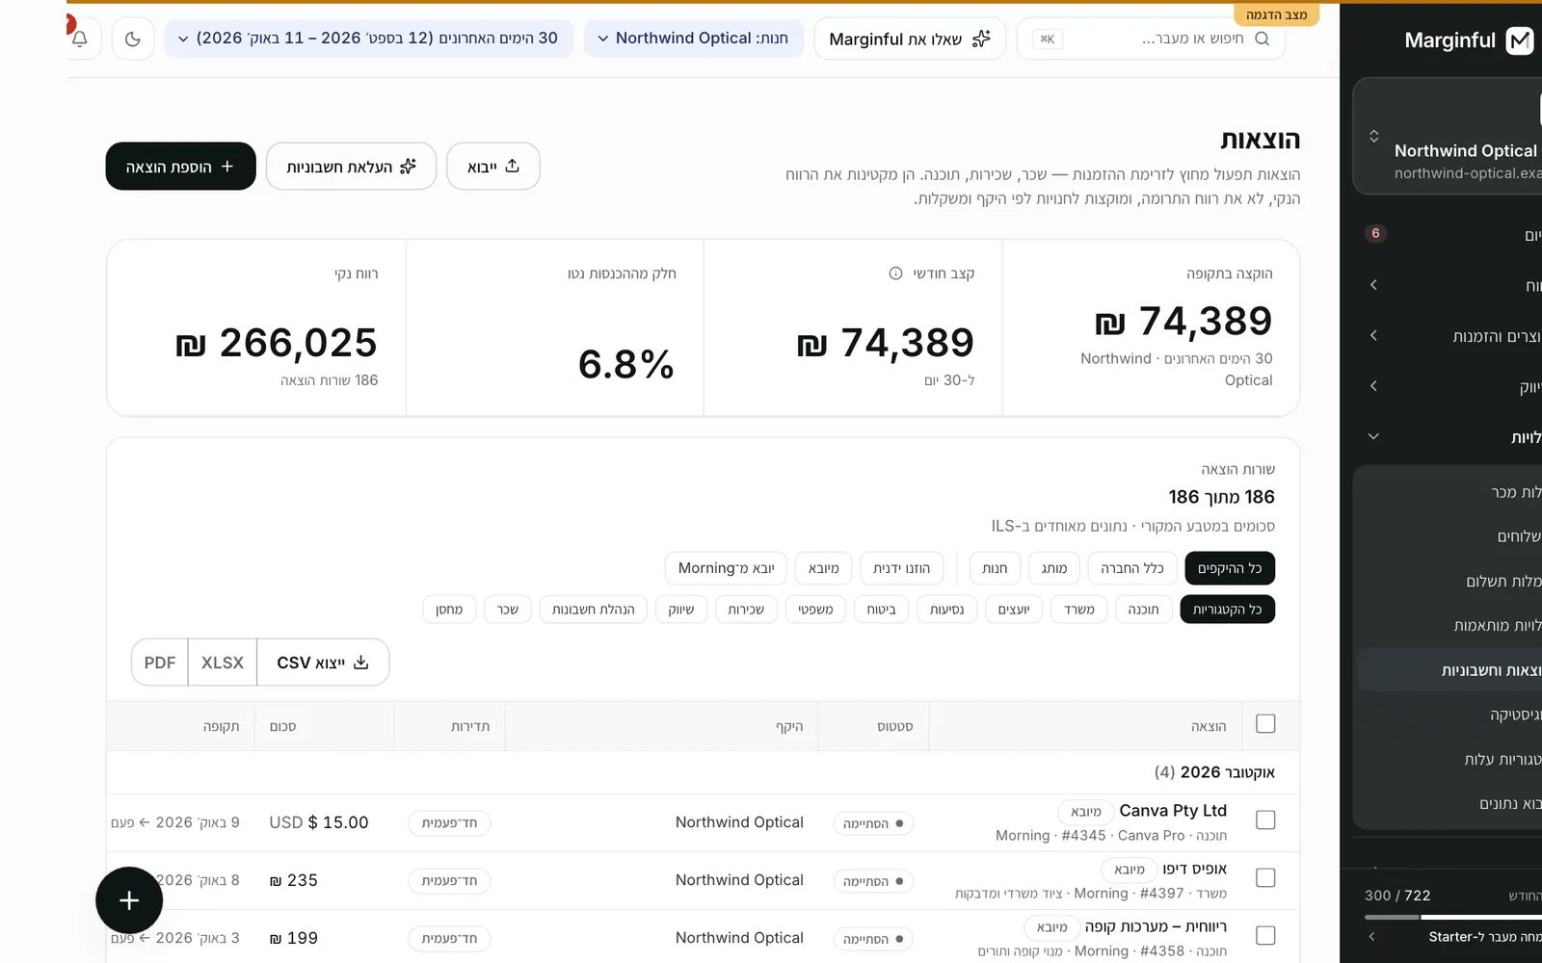Click מיובא tag on Canva Pty Ltd

(1086, 812)
